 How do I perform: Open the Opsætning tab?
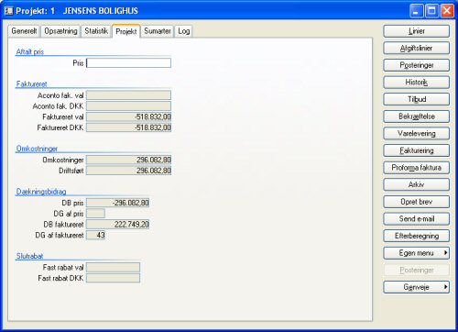[60, 31]
